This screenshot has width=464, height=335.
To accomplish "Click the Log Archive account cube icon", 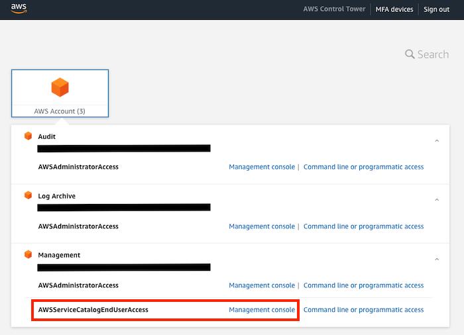I will (x=28, y=195).
